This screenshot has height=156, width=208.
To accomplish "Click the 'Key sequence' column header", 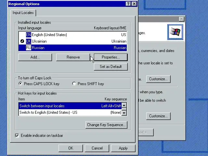I will 116,99.
